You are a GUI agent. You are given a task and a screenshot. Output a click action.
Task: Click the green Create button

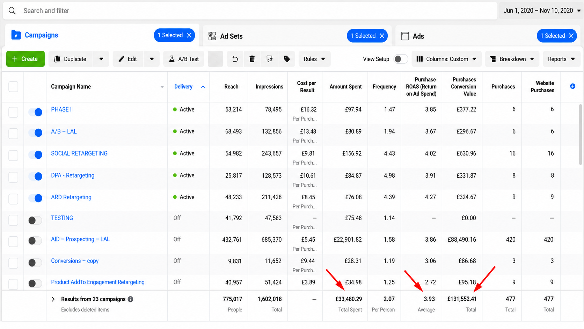pos(25,59)
